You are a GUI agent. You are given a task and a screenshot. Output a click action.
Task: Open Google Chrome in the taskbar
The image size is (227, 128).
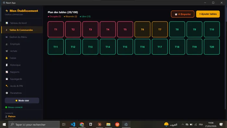82,124
